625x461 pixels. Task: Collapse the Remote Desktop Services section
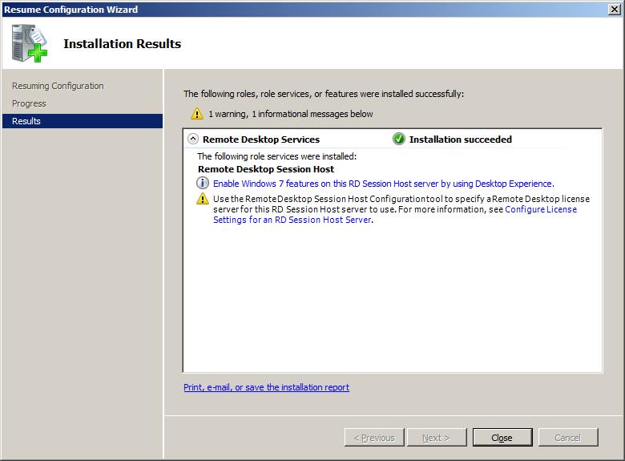192,139
